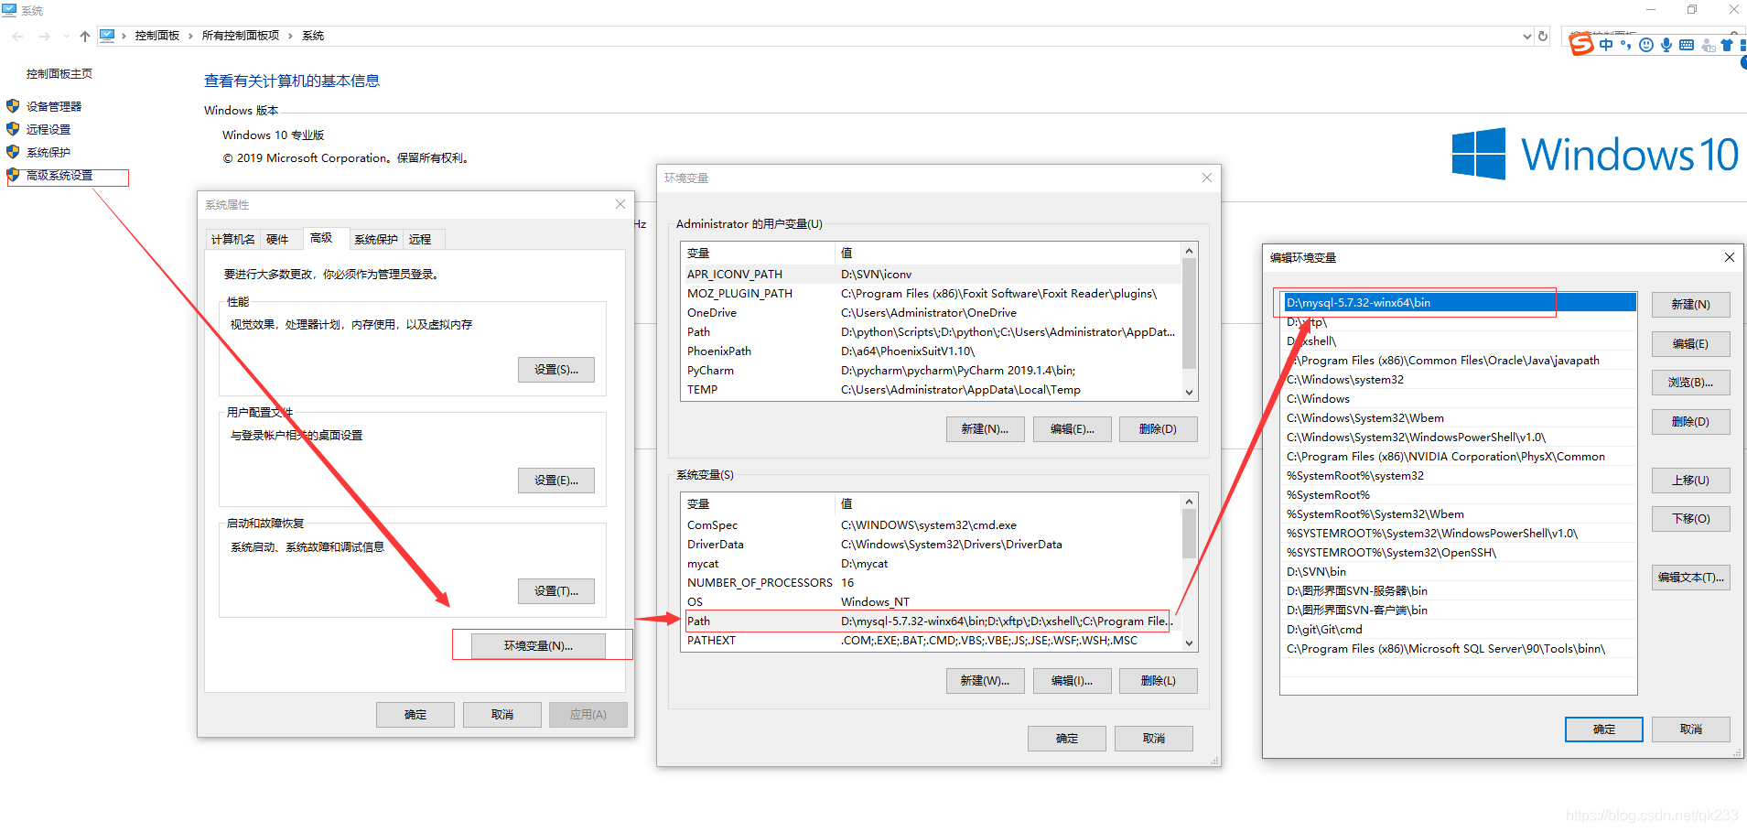Click header 变量 column in system variables

[759, 503]
